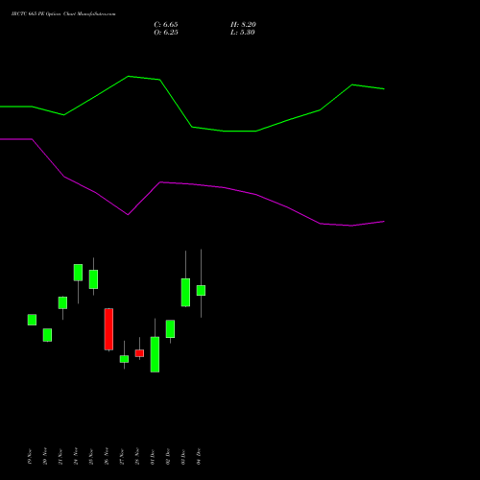The image size is (480, 480).
Task: Click the green candle for 21 Nov
Action: pos(62,302)
